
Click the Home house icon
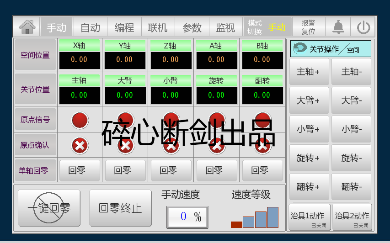(x=27, y=27)
